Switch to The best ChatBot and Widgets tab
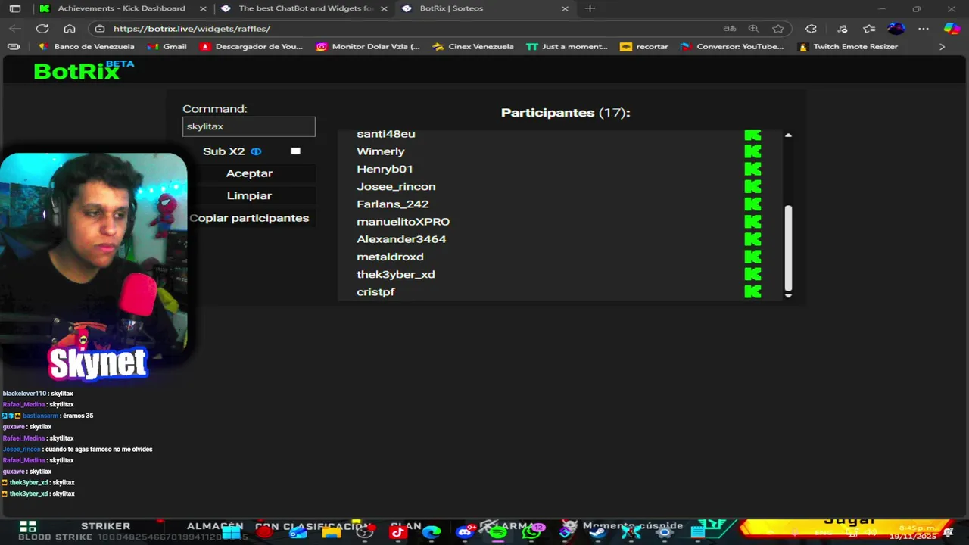The image size is (969, 545). coord(306,8)
